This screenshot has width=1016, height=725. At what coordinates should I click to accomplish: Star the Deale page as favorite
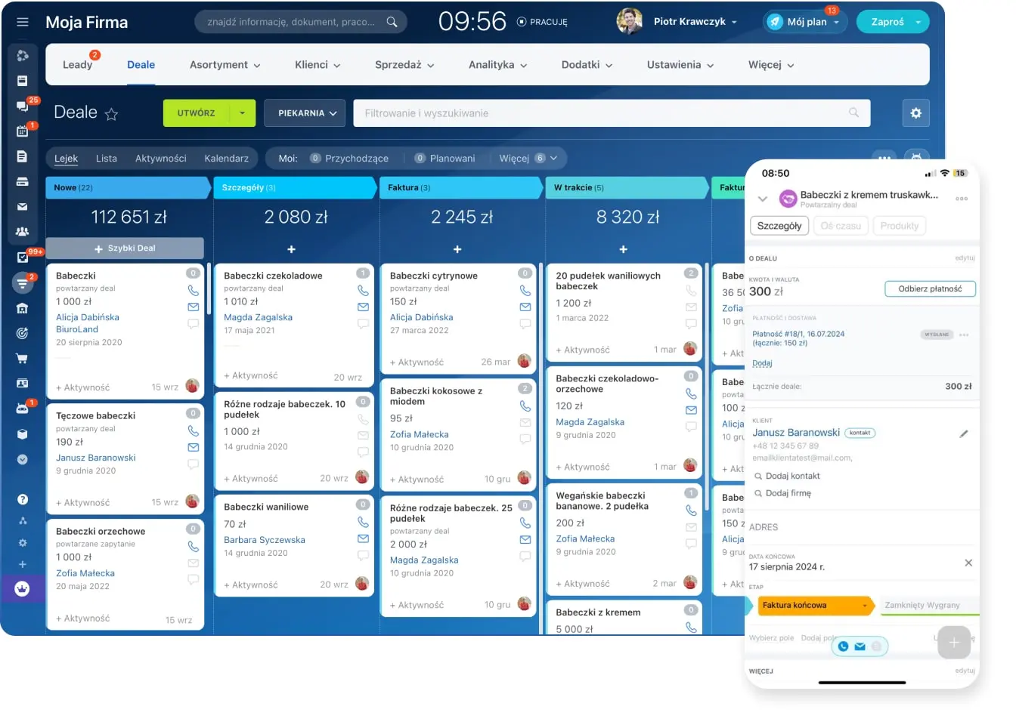[x=111, y=114]
